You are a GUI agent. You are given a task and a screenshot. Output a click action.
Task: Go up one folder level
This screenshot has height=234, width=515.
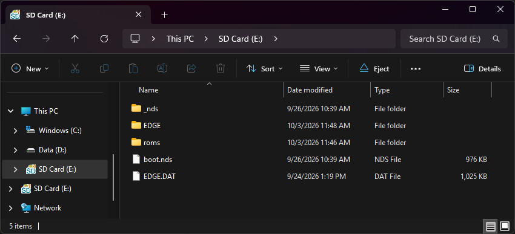pyautogui.click(x=75, y=39)
